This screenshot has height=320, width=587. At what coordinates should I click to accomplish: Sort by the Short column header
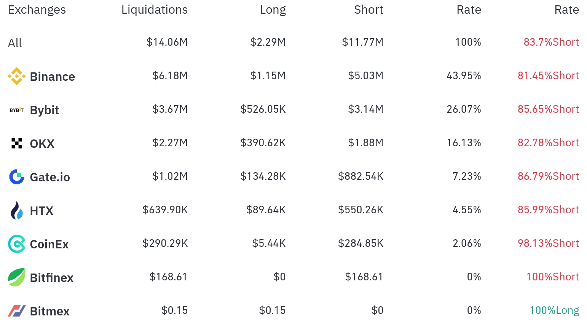click(x=368, y=10)
